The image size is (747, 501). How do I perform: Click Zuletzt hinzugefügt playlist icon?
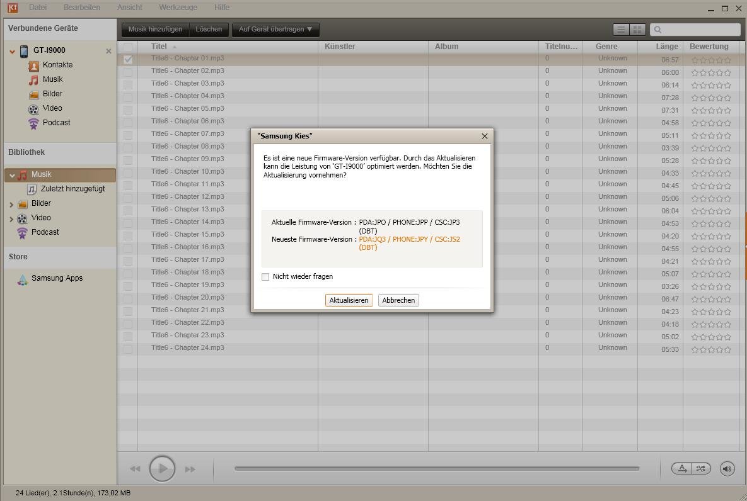coord(32,189)
